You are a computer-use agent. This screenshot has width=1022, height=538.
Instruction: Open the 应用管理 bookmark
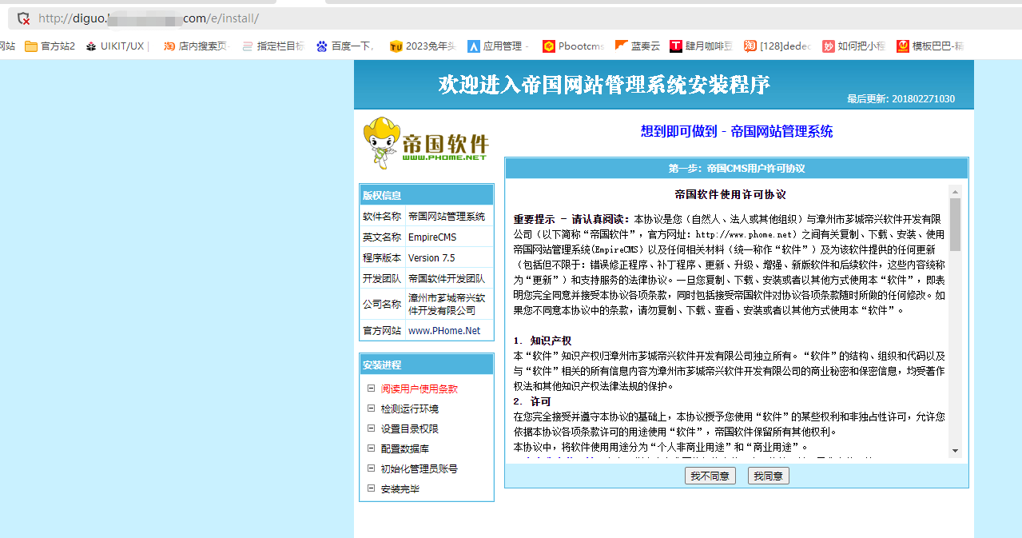[x=495, y=46]
